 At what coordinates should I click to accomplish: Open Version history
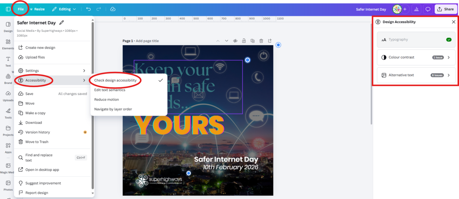click(x=53, y=132)
